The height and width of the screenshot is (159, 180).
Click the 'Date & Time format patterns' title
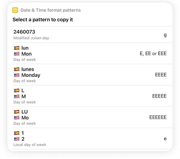(x=51, y=10)
